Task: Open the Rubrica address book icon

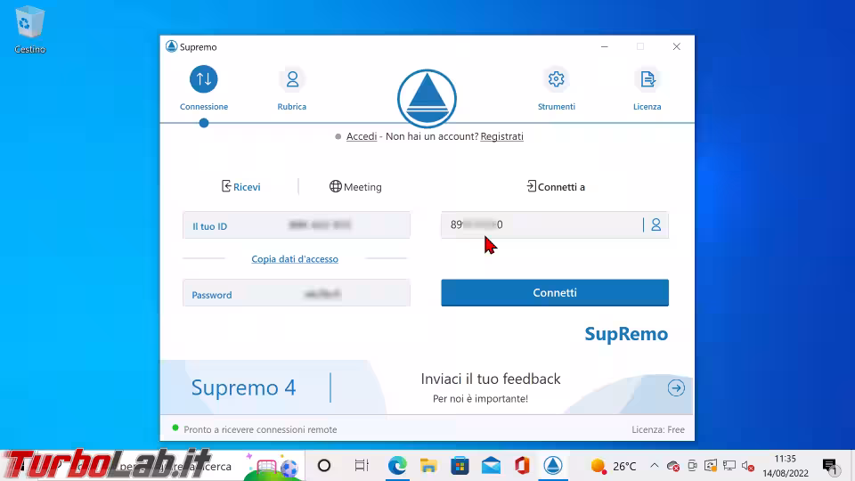Action: coord(292,79)
